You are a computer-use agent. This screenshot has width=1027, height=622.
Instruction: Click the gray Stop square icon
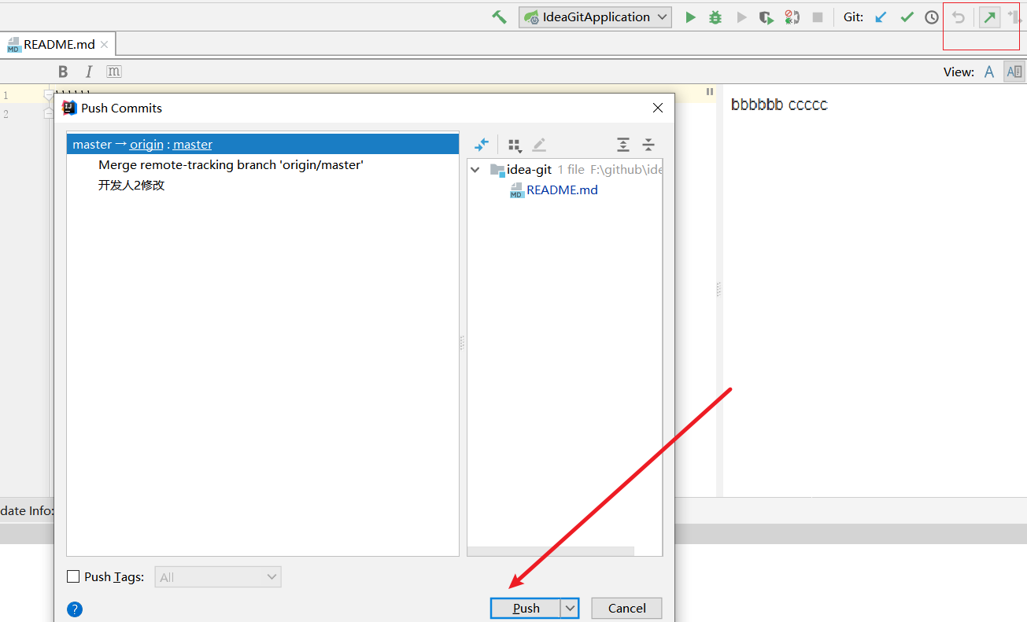tap(818, 17)
